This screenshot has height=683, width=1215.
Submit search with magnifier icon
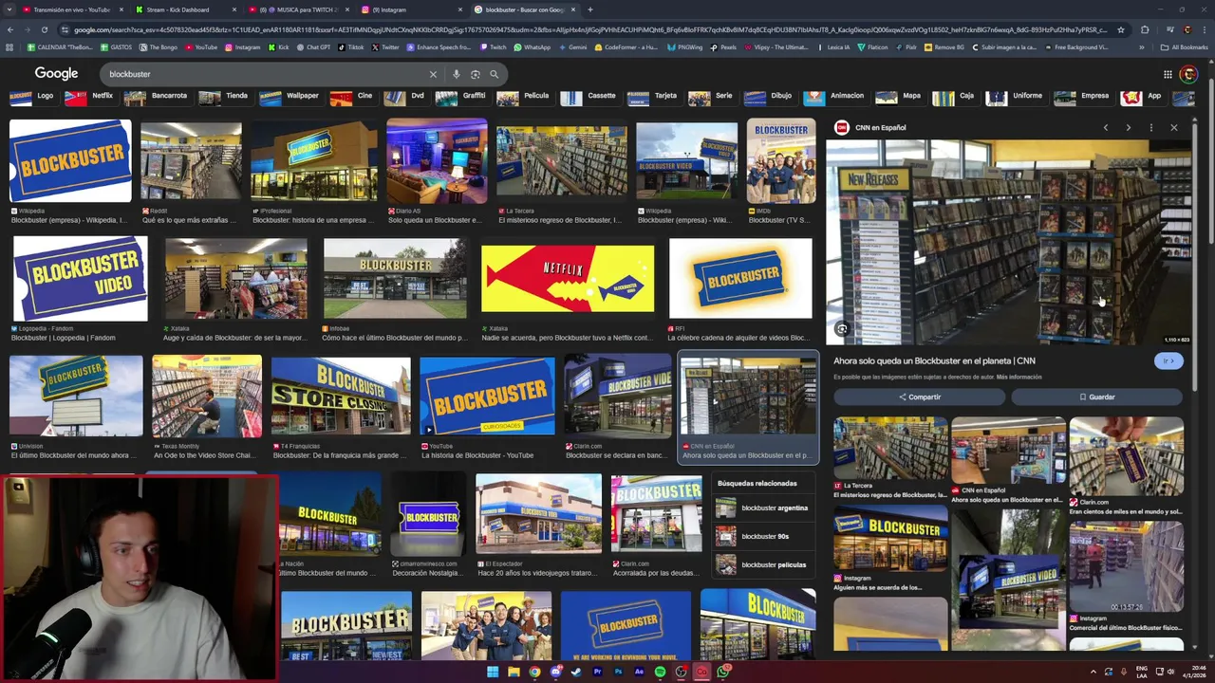pos(495,74)
